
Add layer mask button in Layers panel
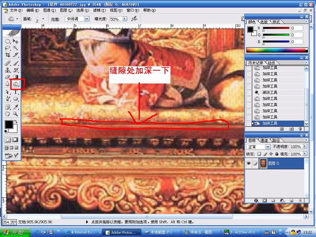[x=265, y=200]
